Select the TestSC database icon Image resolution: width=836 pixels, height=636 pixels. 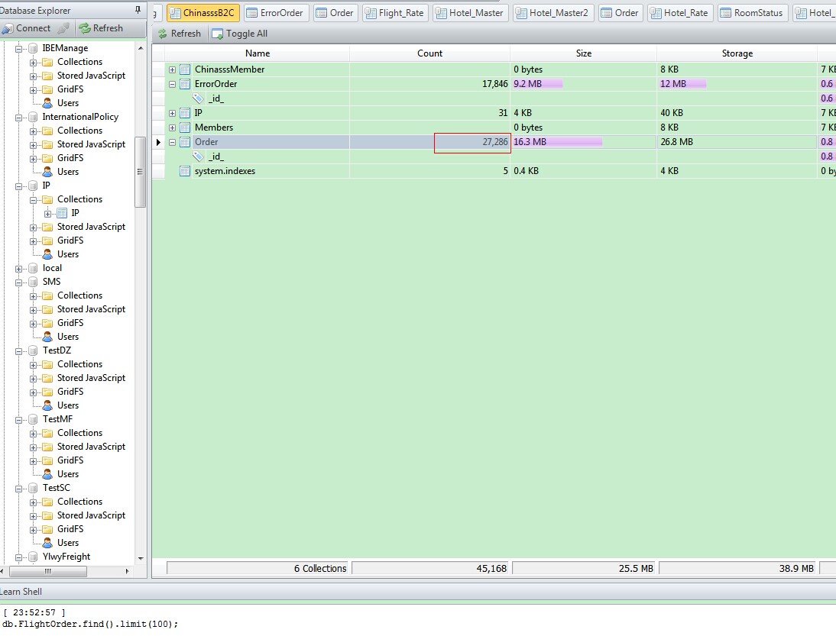pos(33,489)
